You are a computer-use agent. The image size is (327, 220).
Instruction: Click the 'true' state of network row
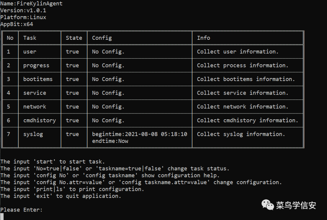point(72,107)
